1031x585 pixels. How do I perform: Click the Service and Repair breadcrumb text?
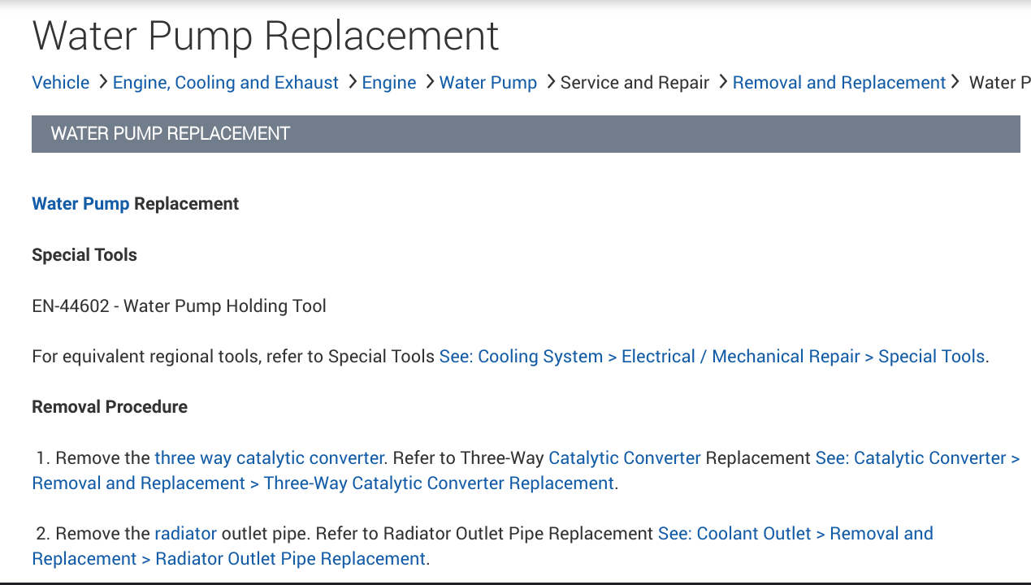[x=635, y=83]
